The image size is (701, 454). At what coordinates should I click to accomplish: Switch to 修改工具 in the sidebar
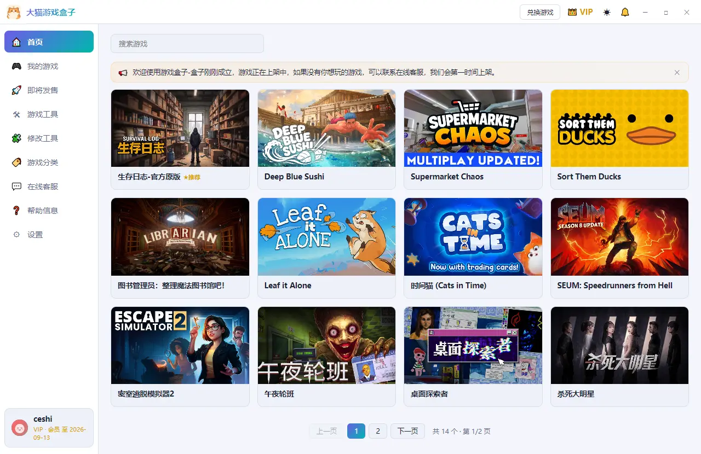[x=49, y=138]
